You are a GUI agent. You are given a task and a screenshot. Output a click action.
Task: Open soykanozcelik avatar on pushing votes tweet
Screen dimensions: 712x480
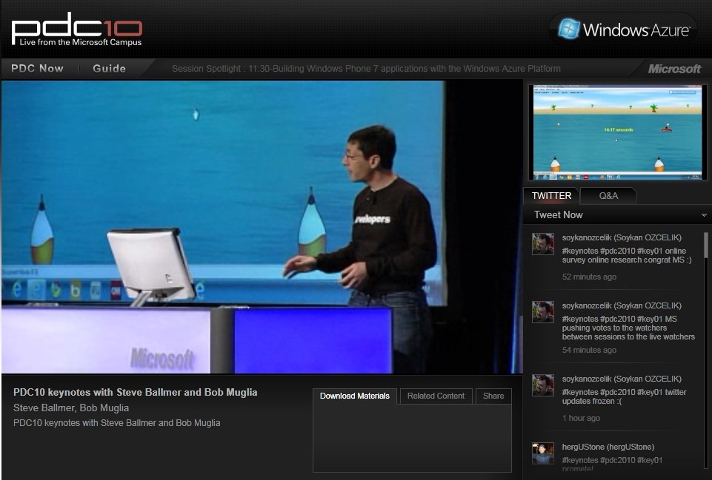click(542, 312)
